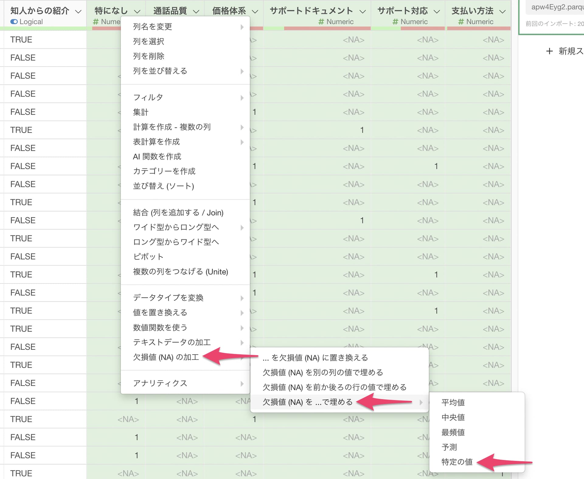Viewport: 584px width, 479px height.
Task: Click Numeric hash icon under サポート対応
Action: click(x=395, y=22)
